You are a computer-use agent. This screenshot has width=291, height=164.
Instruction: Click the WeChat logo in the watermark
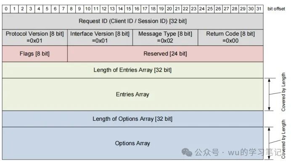tap(187, 152)
